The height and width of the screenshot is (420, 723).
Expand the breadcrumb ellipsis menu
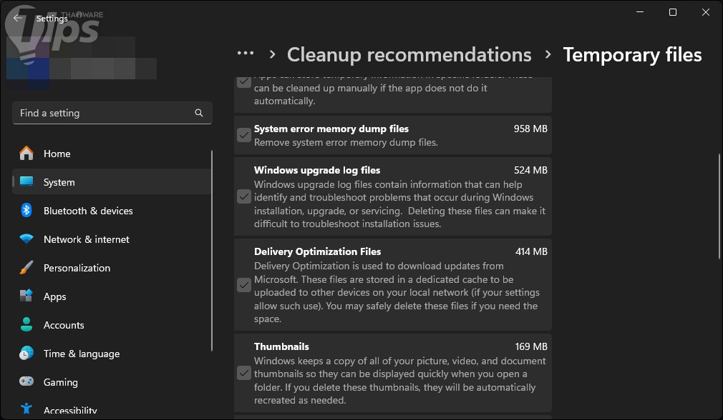point(246,54)
